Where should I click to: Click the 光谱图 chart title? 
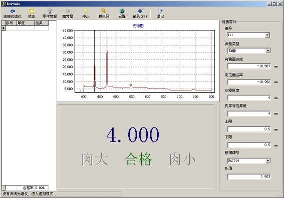[x=138, y=25]
